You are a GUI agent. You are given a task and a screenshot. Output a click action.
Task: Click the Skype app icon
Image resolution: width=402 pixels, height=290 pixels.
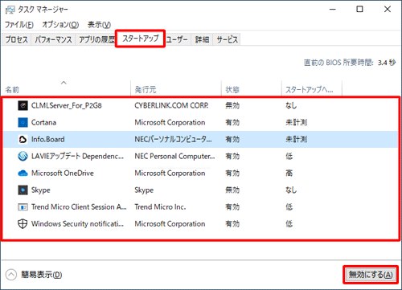click(x=23, y=190)
